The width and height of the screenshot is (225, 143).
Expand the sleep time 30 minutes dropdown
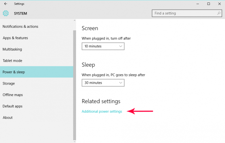(x=102, y=83)
